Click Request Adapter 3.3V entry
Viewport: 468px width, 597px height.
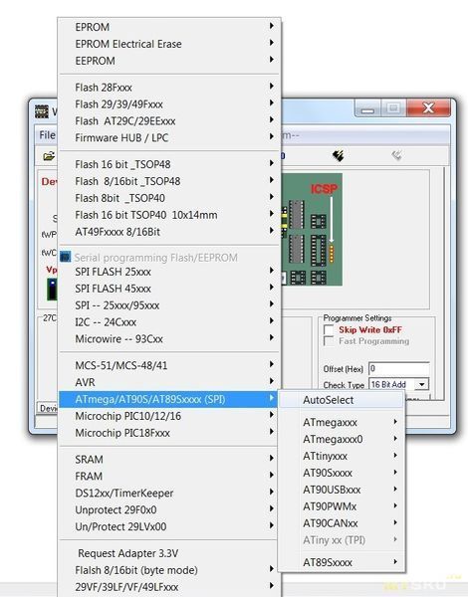[x=169, y=553]
